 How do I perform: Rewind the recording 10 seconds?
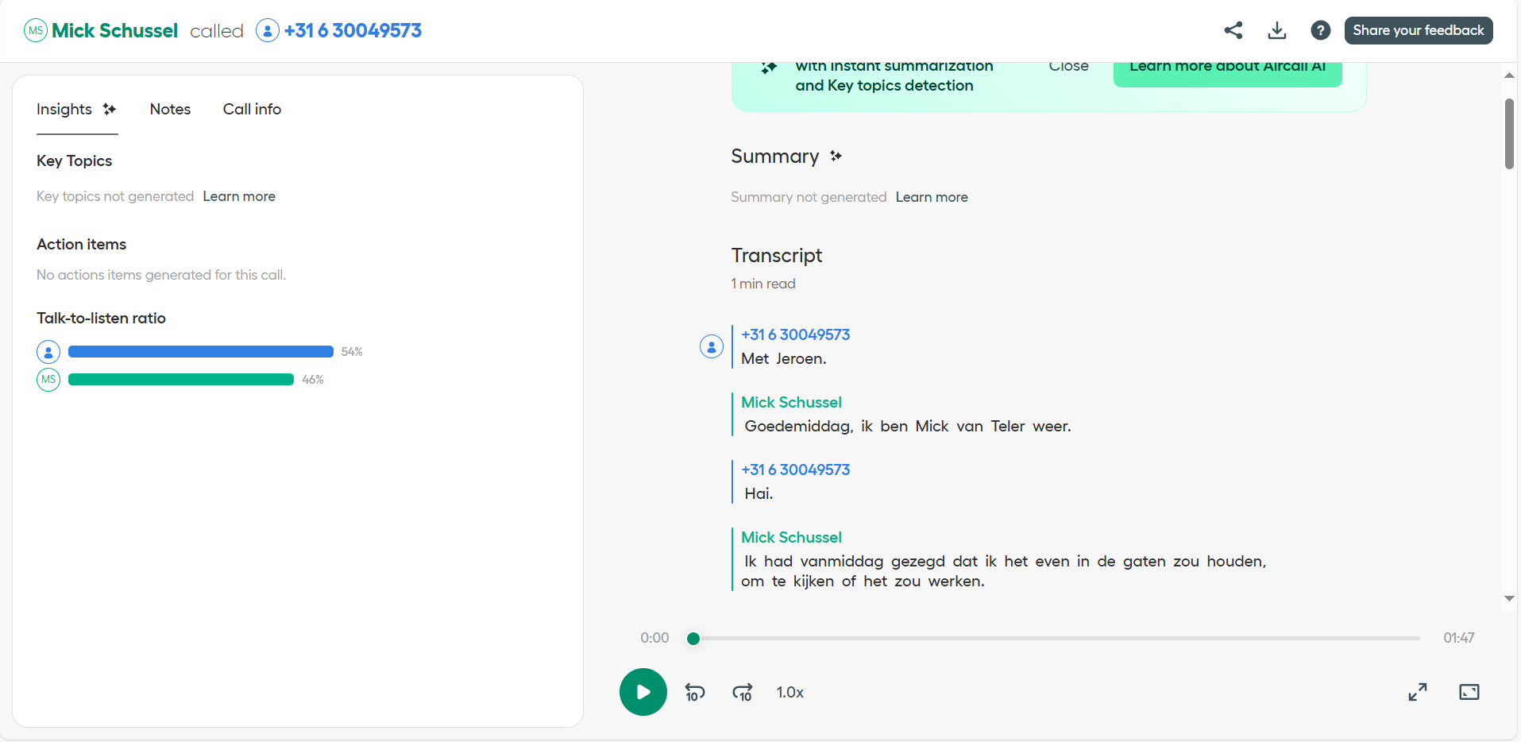point(695,693)
